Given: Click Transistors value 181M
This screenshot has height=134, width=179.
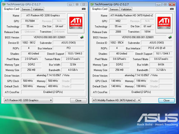Looking at the screenshot, I should pyautogui.click(x=147, y=32).
